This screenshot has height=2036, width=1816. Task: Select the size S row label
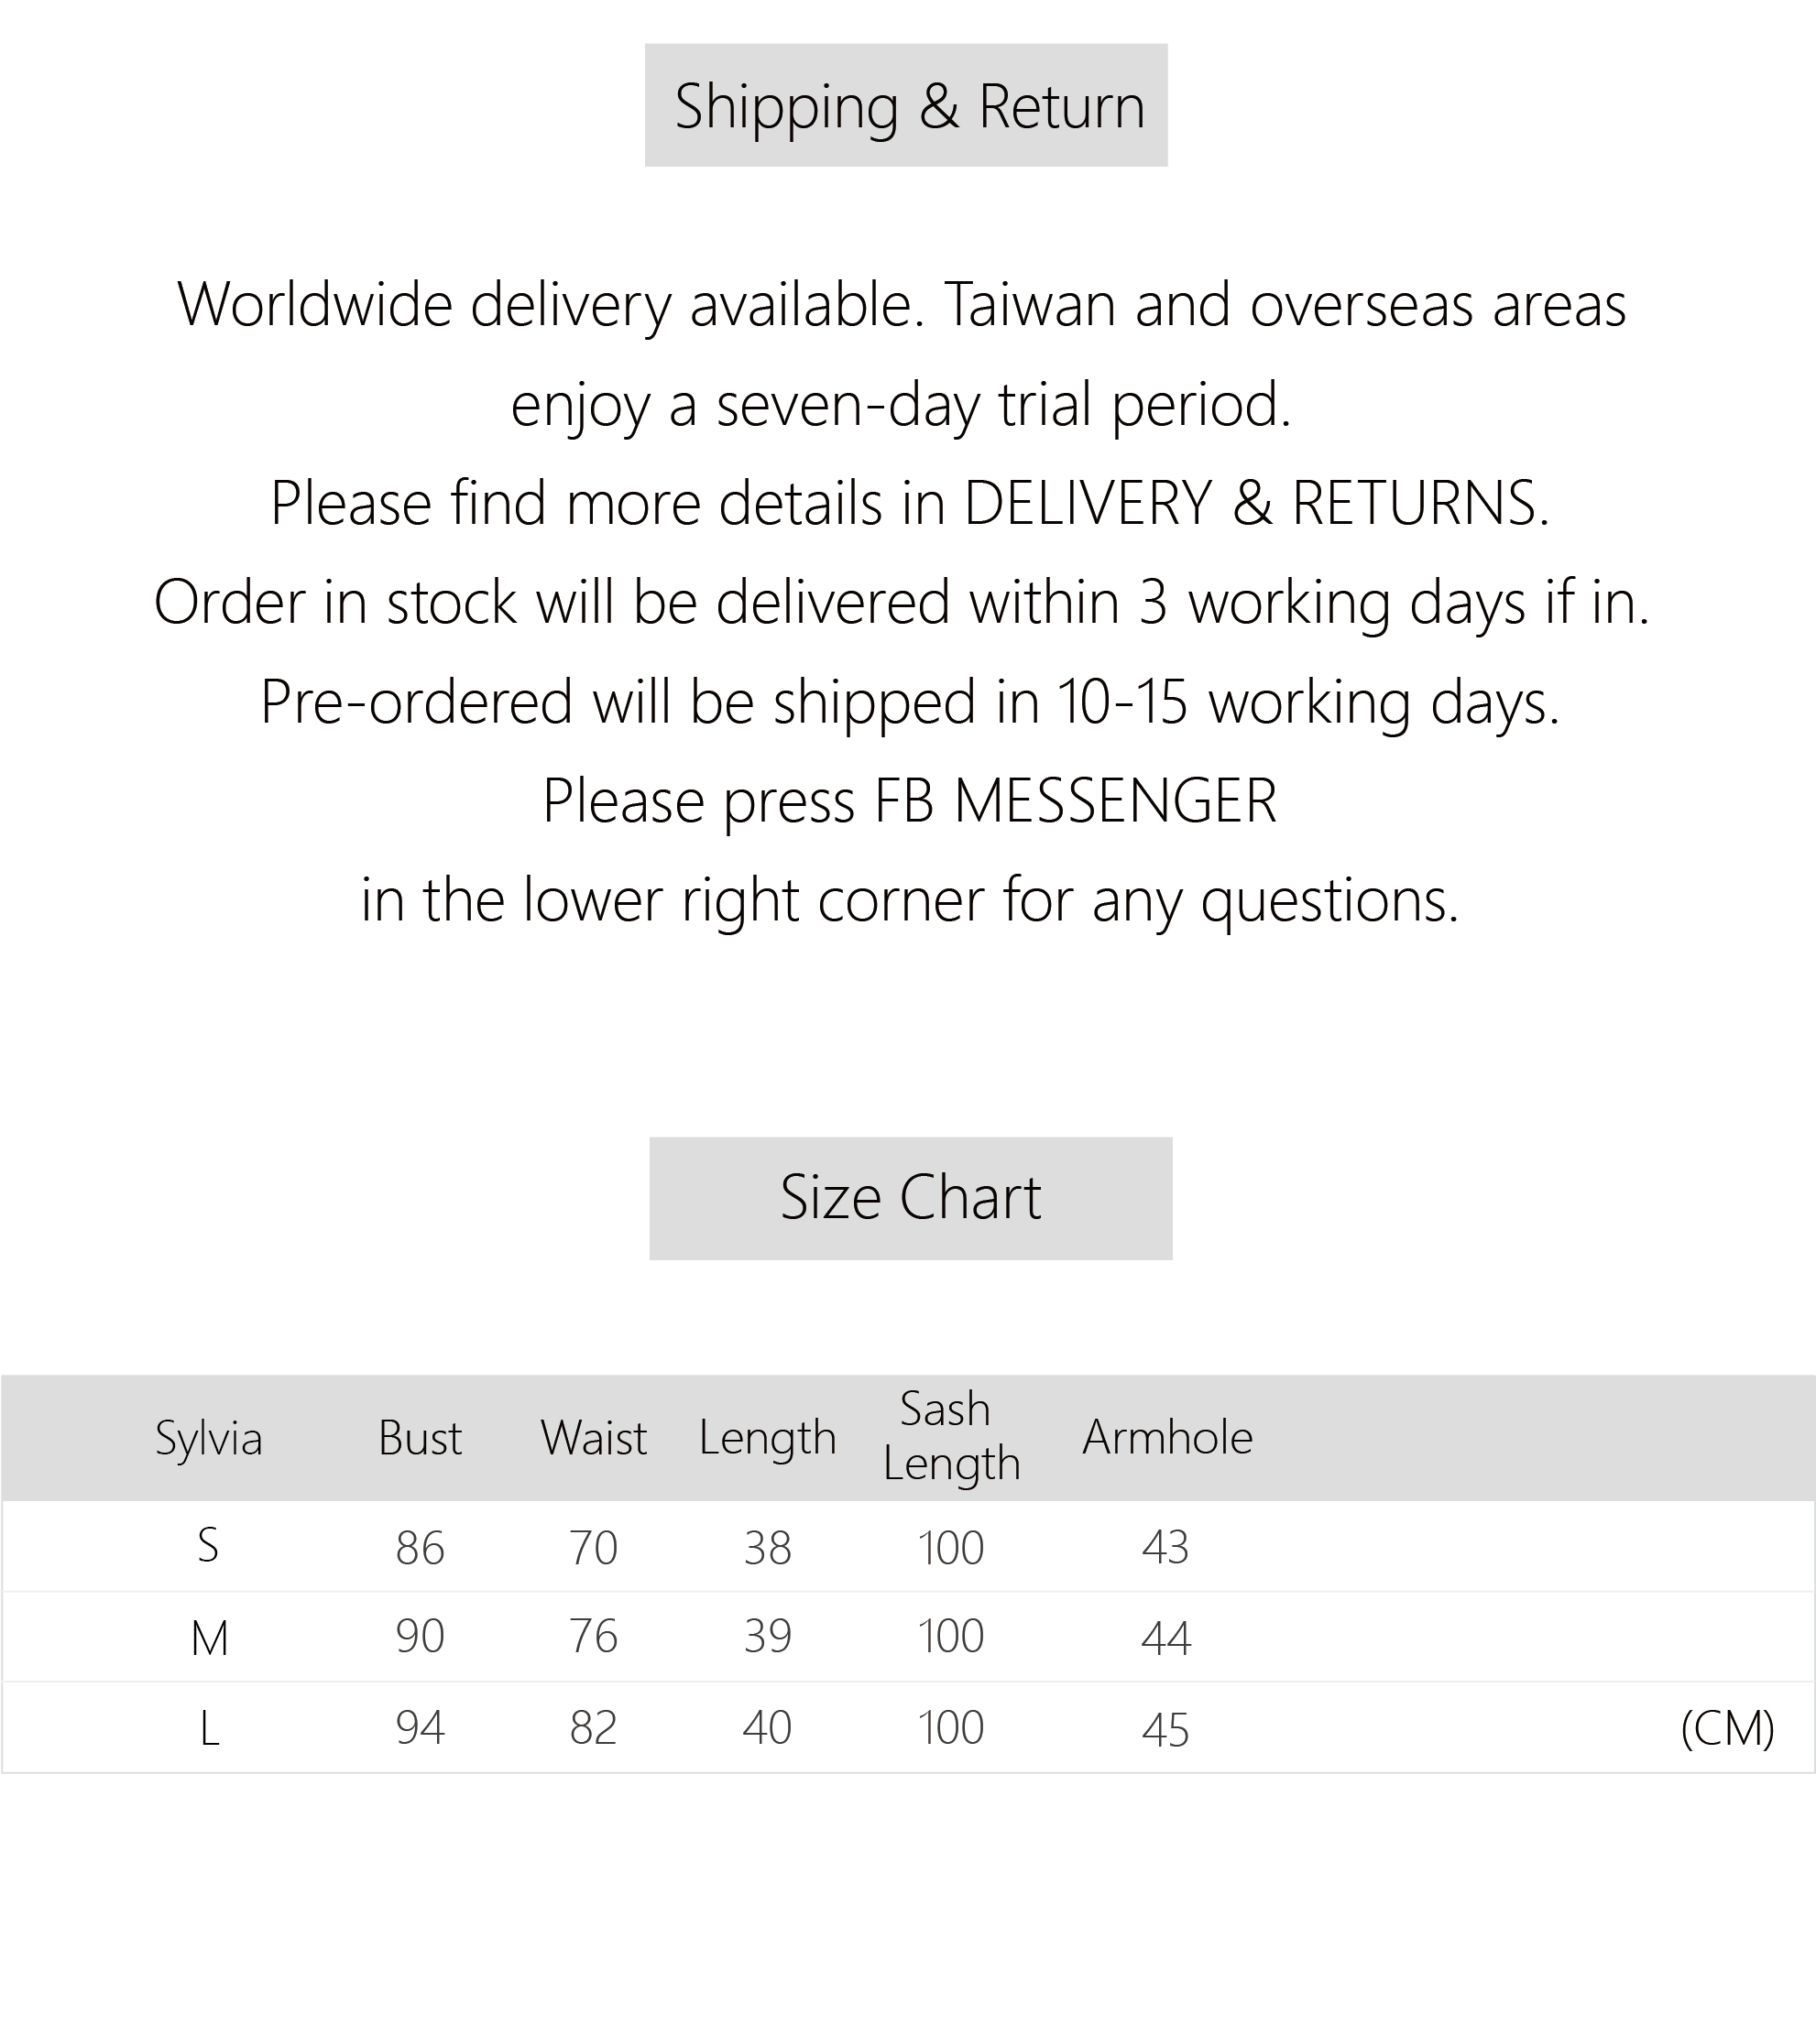209,1546
